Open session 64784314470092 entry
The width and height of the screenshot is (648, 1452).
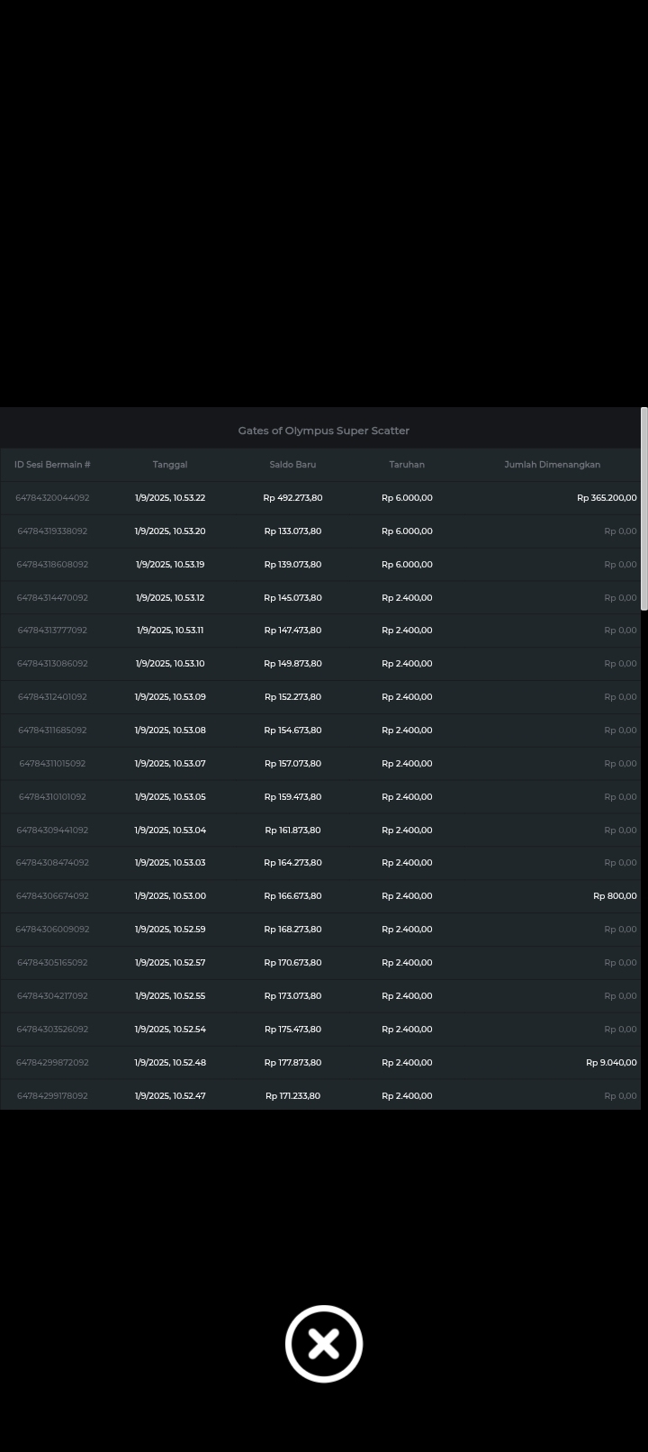pyautogui.click(x=52, y=598)
